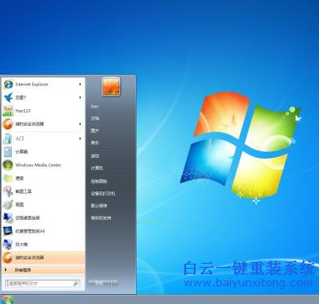The height and width of the screenshot is (304, 319).
Task: Open pinned 猎豹安全浏览器 icon below Hao123
Action: (x=8, y=124)
